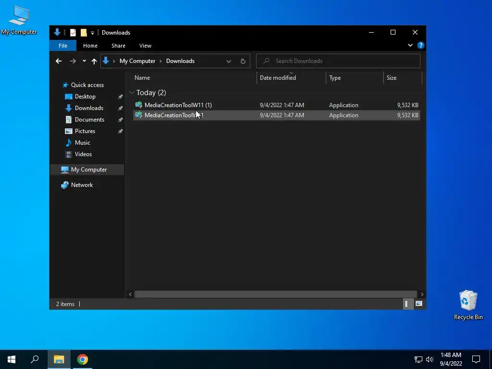The height and width of the screenshot is (369, 492).
Task: Open the View ribbon tab
Action: tap(145, 46)
